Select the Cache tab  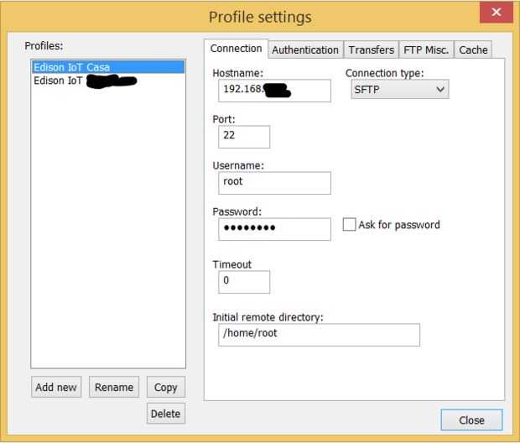[x=473, y=50]
